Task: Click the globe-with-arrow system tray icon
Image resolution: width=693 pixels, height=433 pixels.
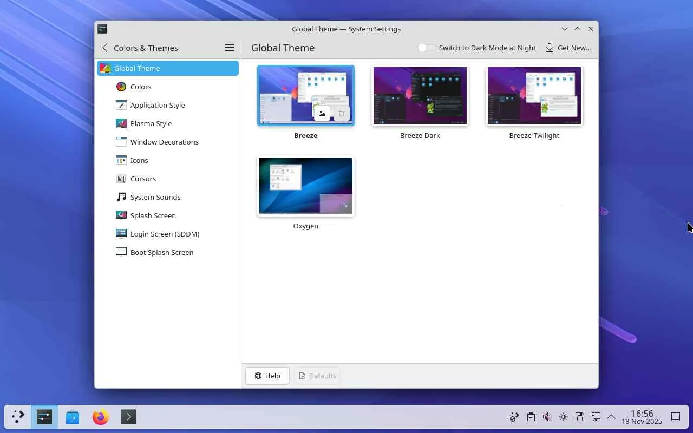Action: pos(514,417)
